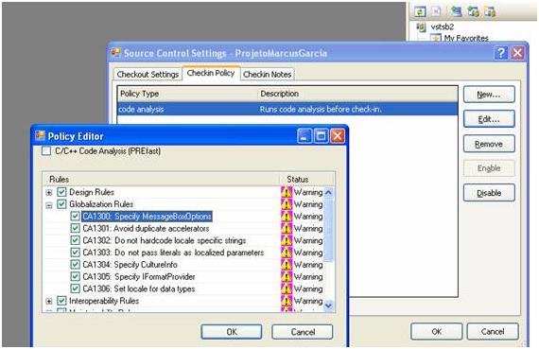Expand the Design Rules tree node
The image size is (539, 349).
pyautogui.click(x=49, y=193)
